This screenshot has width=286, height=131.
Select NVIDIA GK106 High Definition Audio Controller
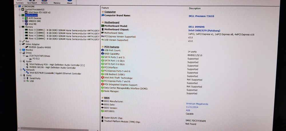click(53, 68)
